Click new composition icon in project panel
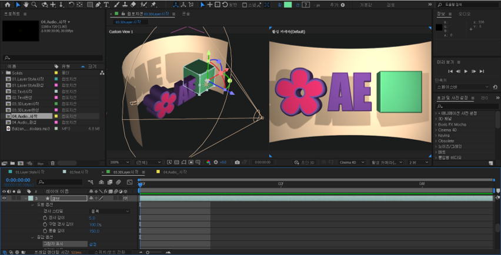Viewport: 501px width, 255px height. point(21,163)
